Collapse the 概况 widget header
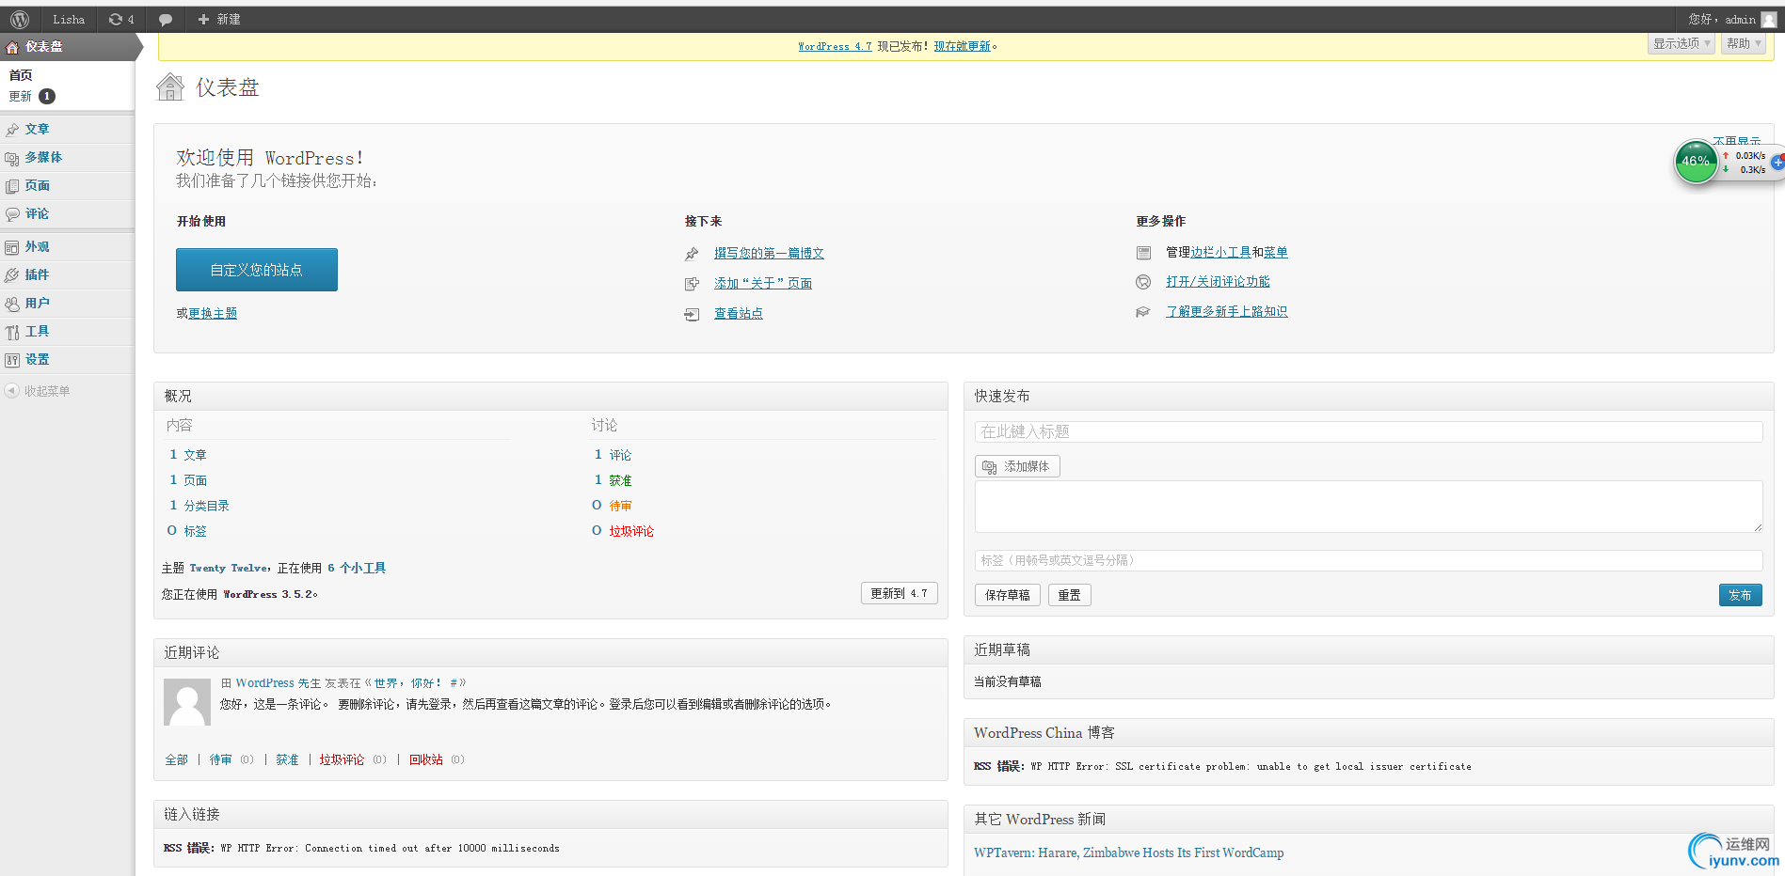The image size is (1785, 876). tap(550, 396)
